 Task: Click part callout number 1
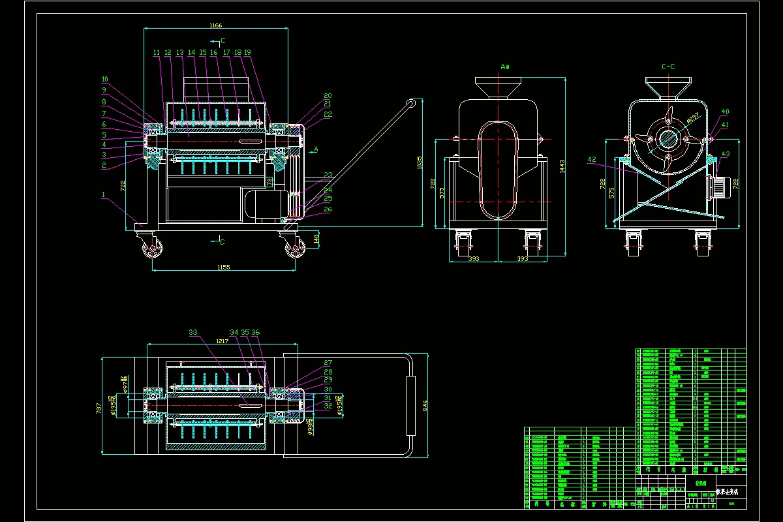[103, 194]
